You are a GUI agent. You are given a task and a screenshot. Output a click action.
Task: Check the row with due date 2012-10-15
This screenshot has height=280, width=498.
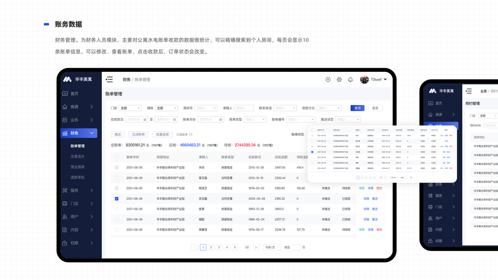click(x=117, y=178)
